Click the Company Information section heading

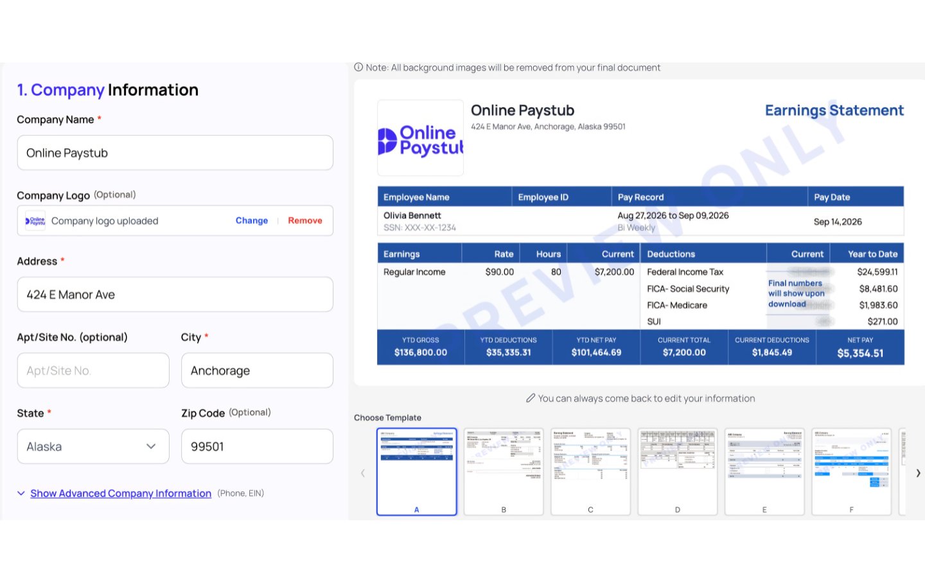pos(108,90)
